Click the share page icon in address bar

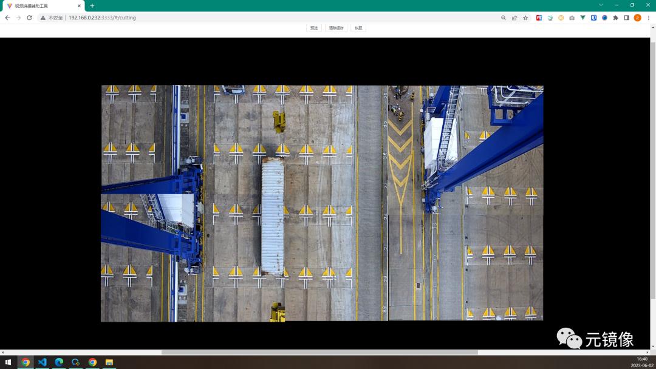514,18
